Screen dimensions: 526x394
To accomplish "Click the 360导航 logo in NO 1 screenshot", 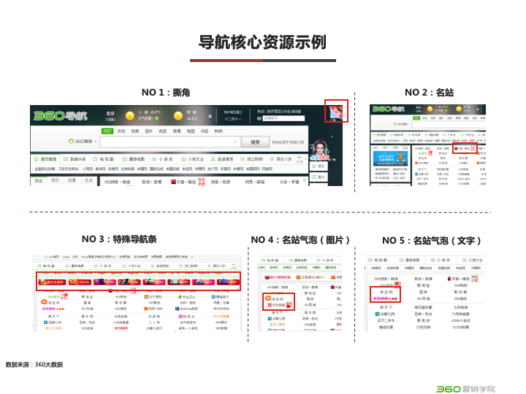I will pyautogui.click(x=61, y=116).
